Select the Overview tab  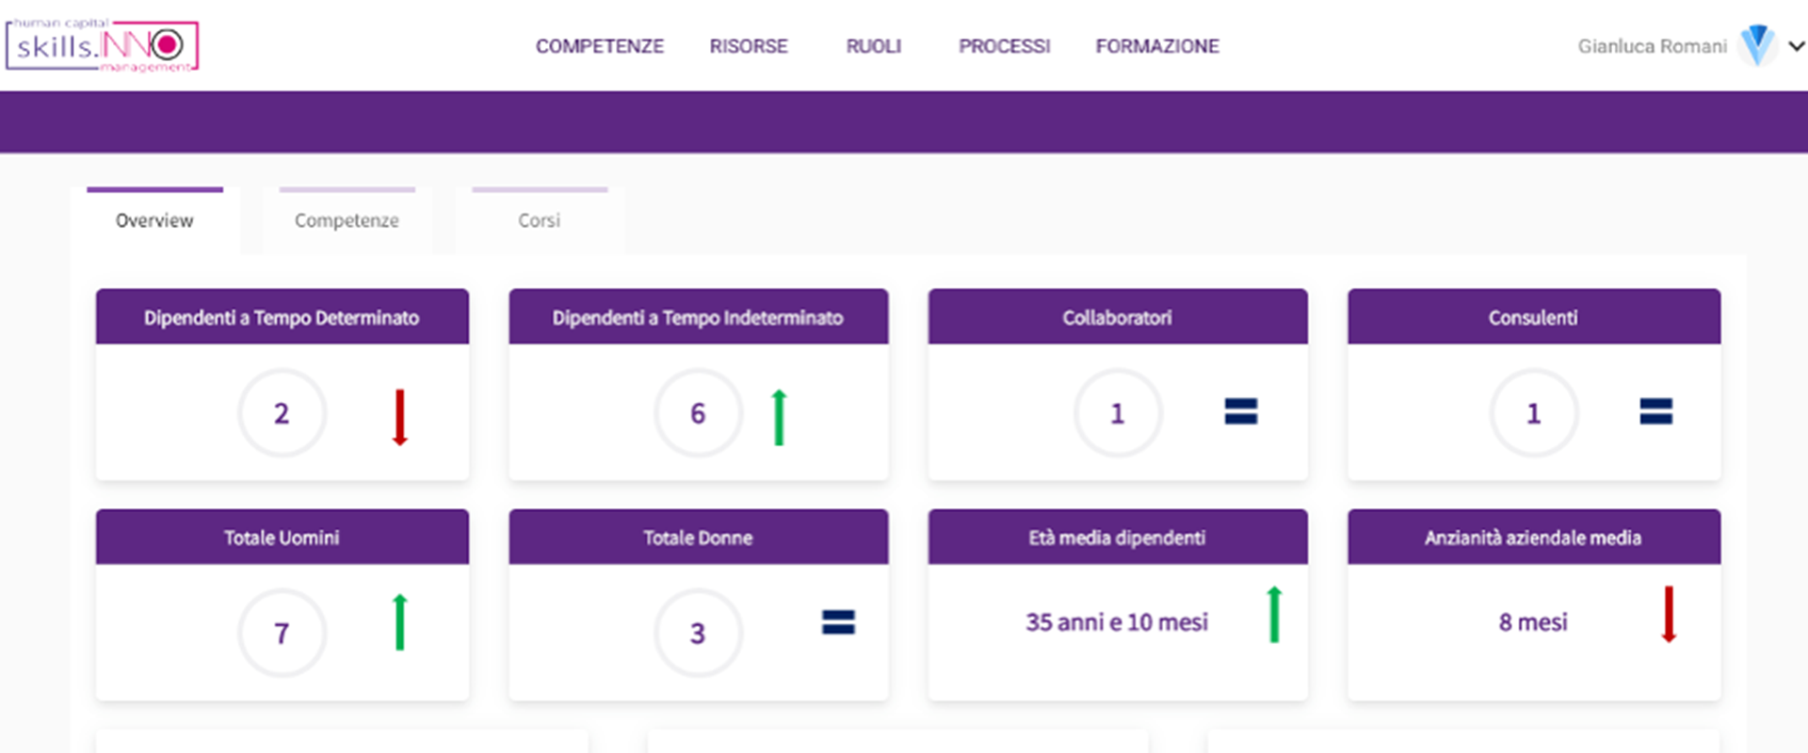click(154, 220)
